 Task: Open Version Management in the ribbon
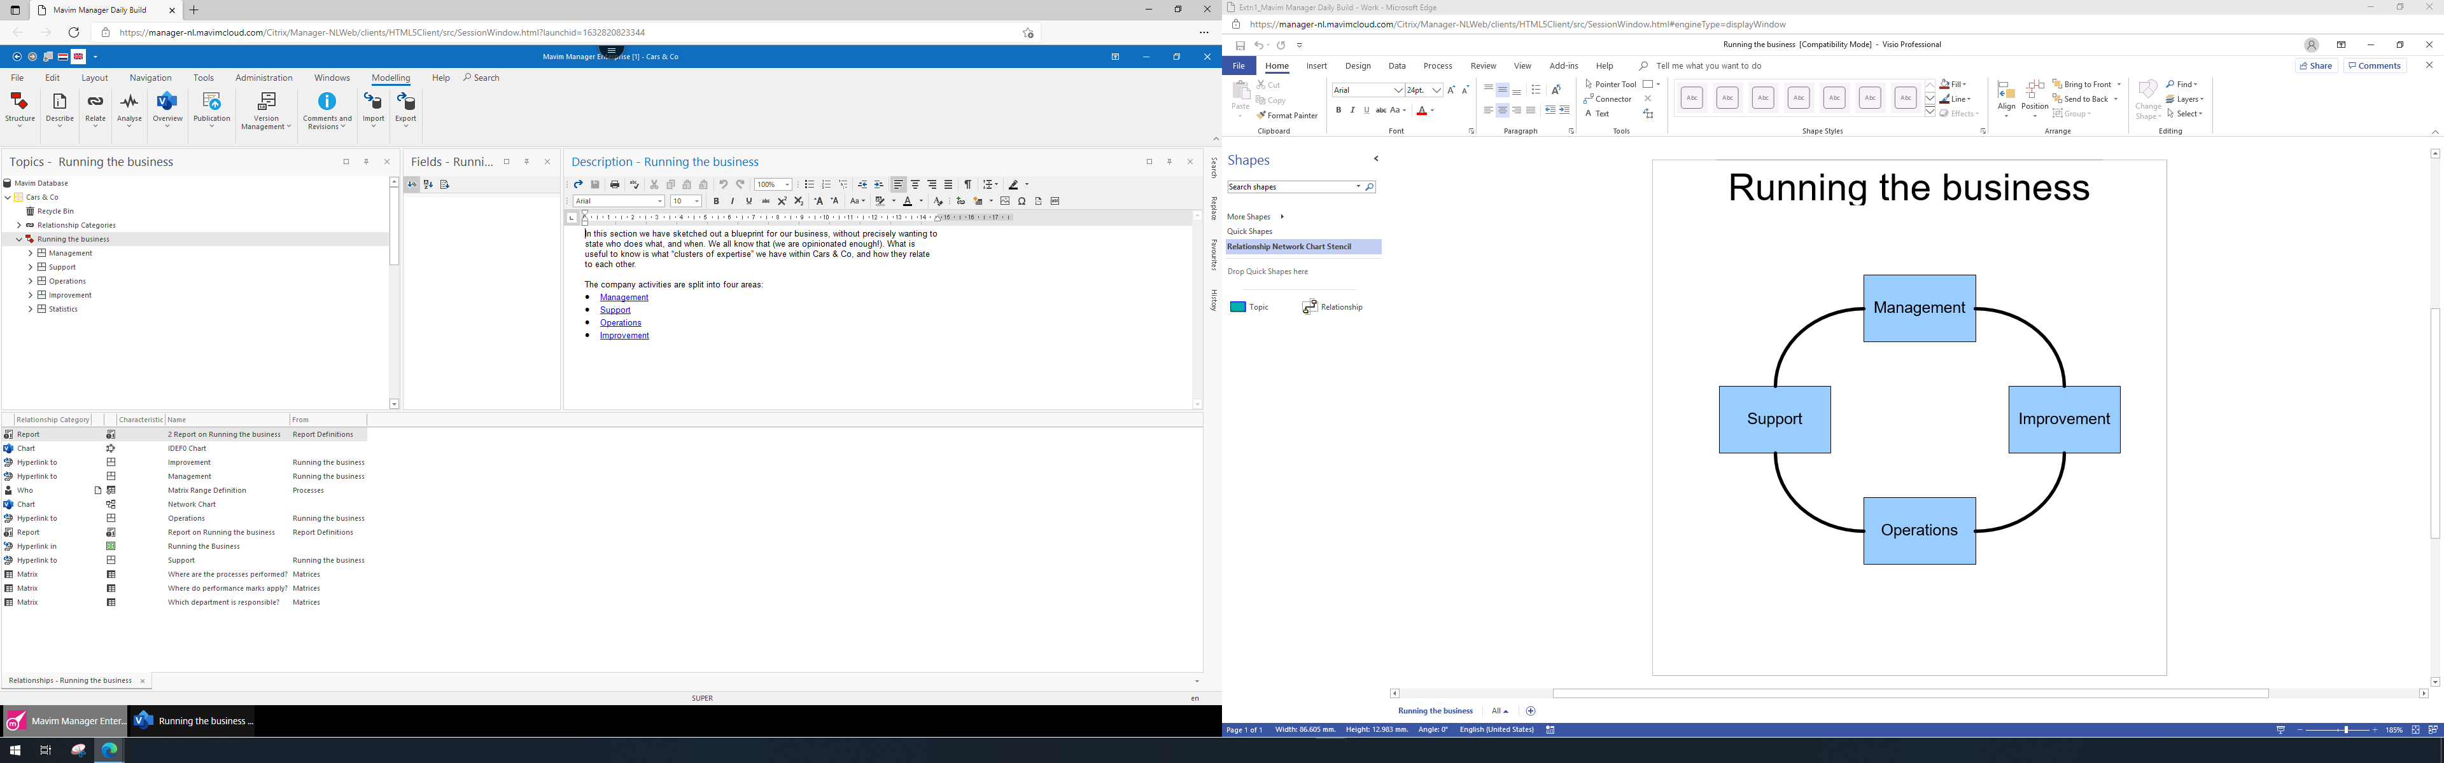pos(267,111)
